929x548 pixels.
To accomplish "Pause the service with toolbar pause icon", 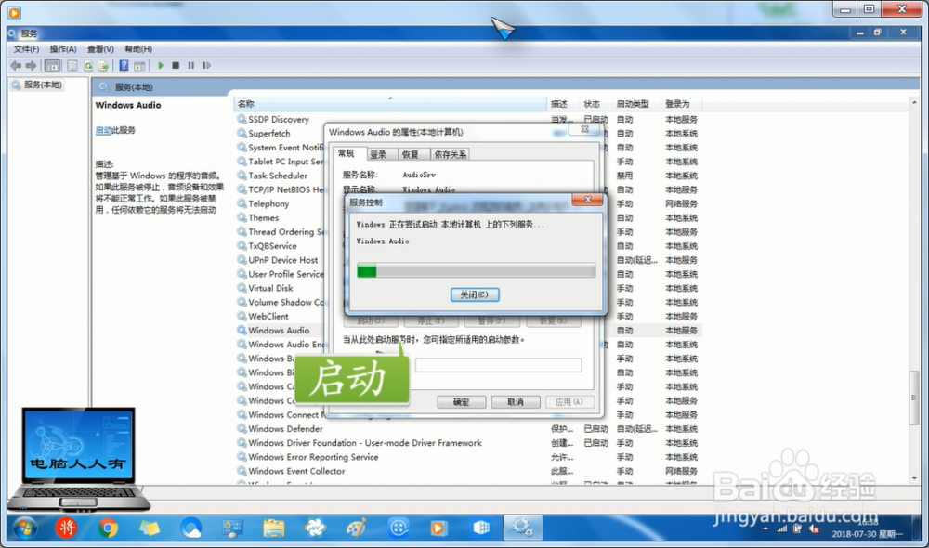I will point(190,66).
